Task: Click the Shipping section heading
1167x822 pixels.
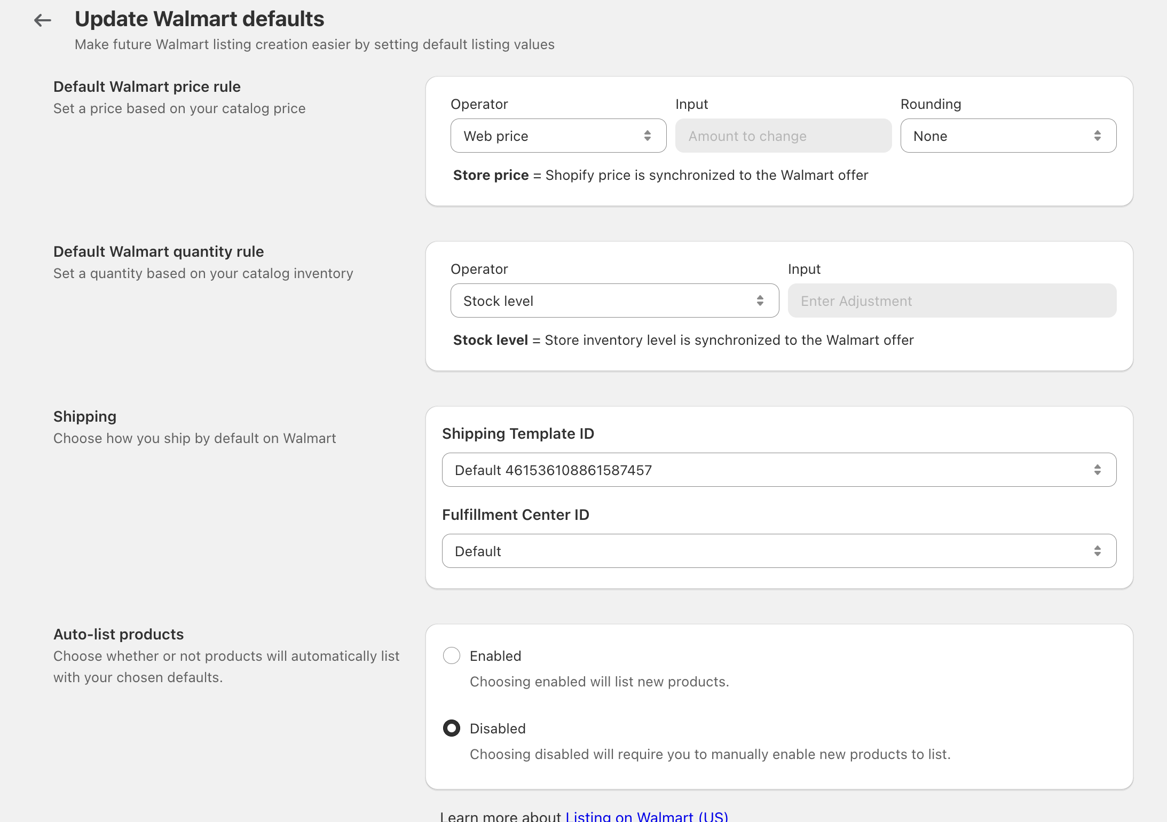Action: [x=85, y=416]
